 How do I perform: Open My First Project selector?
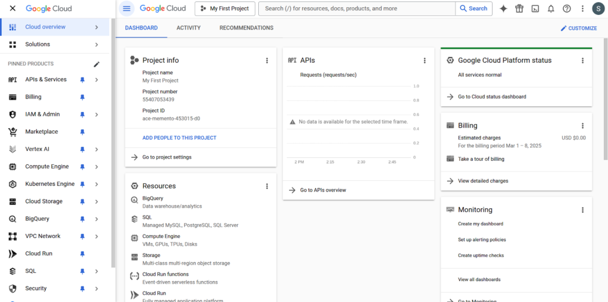pos(225,8)
